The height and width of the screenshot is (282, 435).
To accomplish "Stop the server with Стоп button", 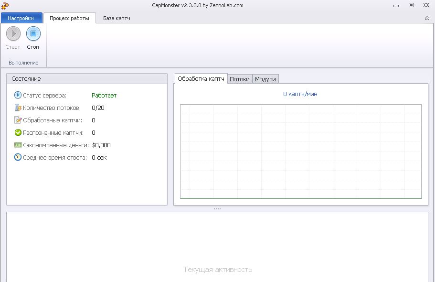I will click(x=33, y=33).
